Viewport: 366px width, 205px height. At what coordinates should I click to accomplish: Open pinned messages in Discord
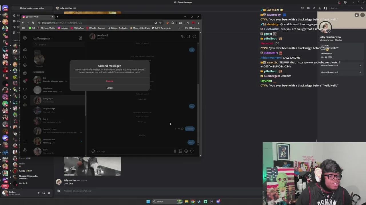(x=314, y=8)
